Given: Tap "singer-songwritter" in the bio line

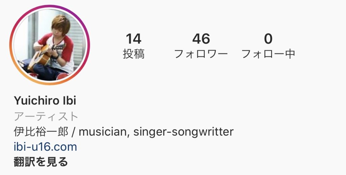Looking at the screenshot, I should tap(183, 132).
